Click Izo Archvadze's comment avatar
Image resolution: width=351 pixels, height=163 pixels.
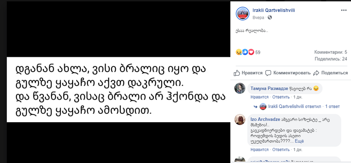[240, 119]
